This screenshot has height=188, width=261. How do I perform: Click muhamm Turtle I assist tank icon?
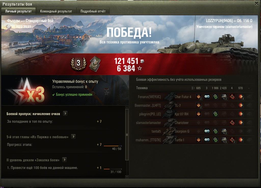click(224, 140)
